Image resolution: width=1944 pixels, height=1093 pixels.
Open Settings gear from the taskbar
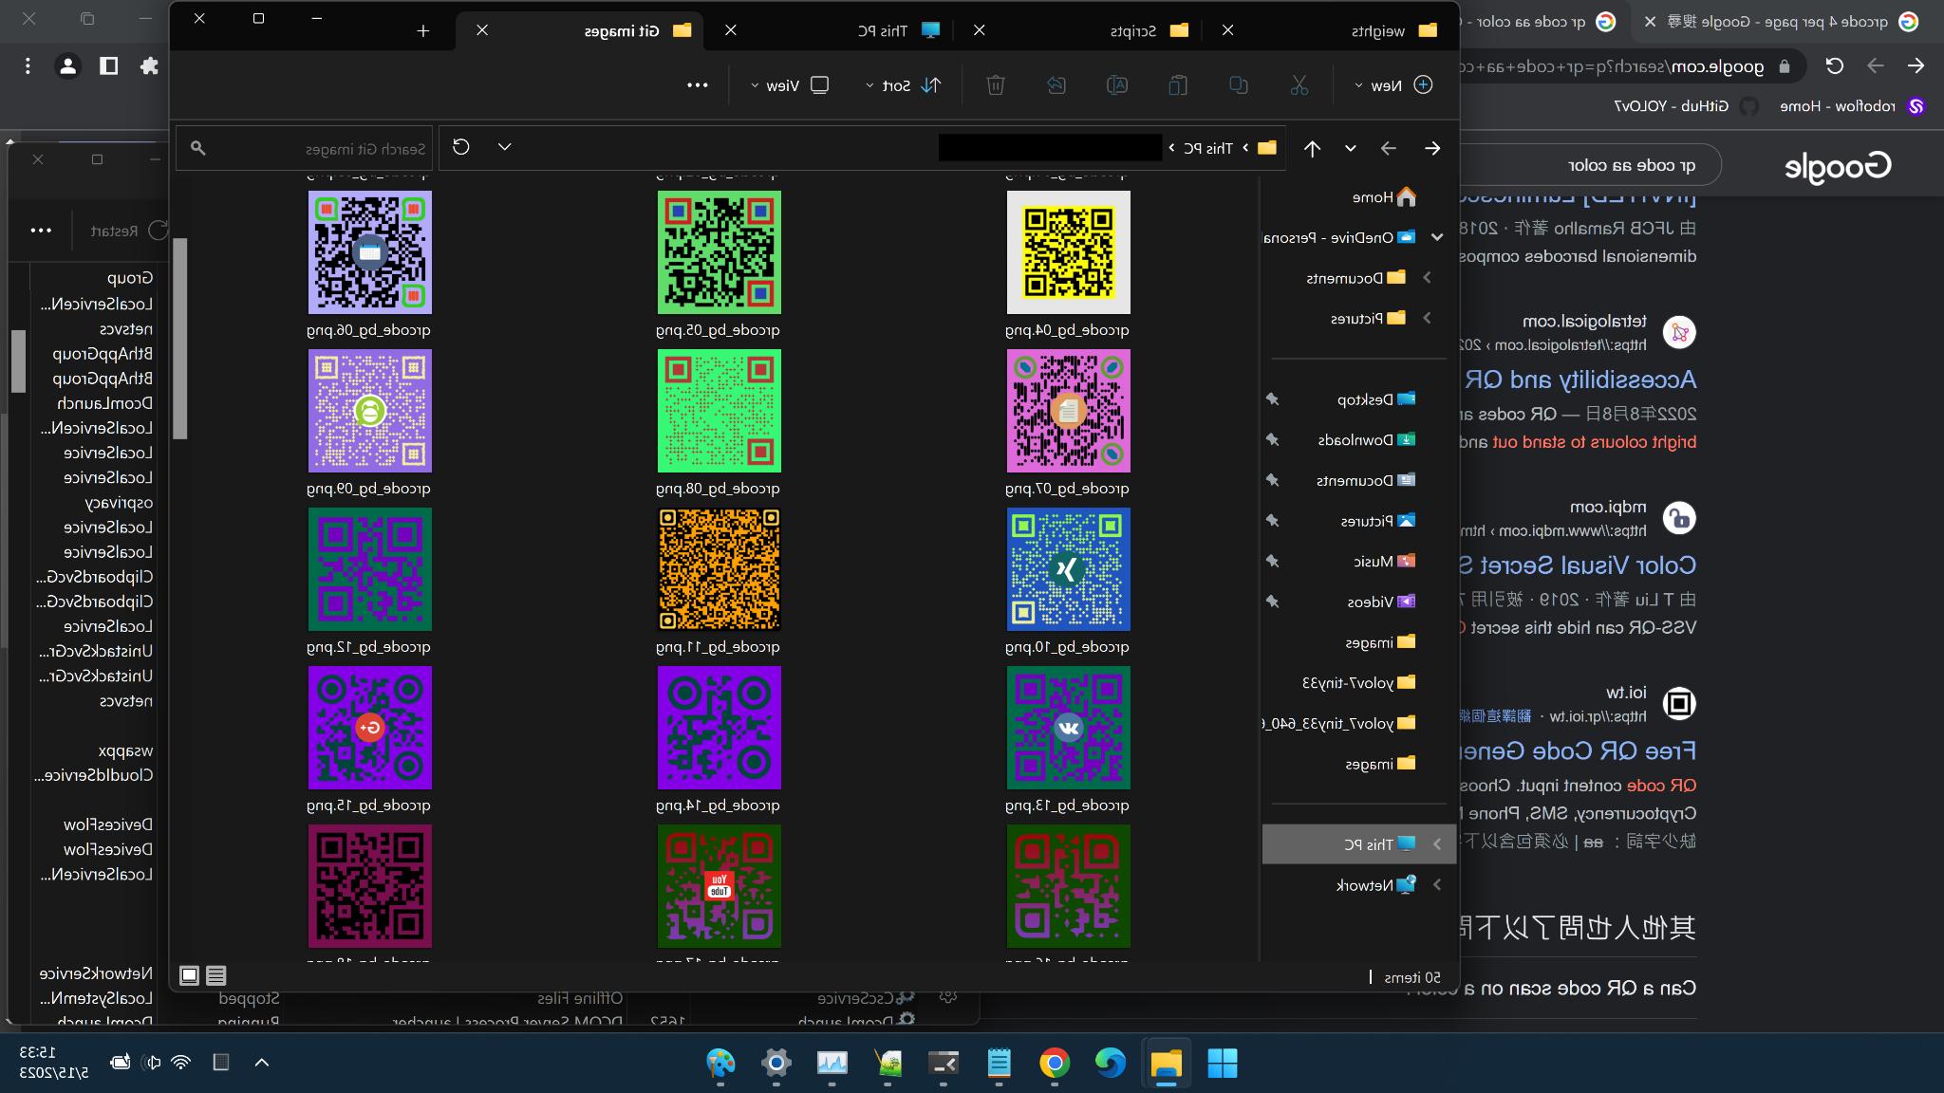click(776, 1063)
